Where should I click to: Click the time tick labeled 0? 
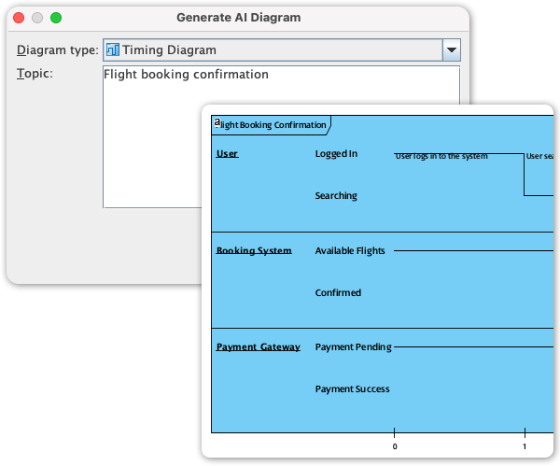(395, 446)
